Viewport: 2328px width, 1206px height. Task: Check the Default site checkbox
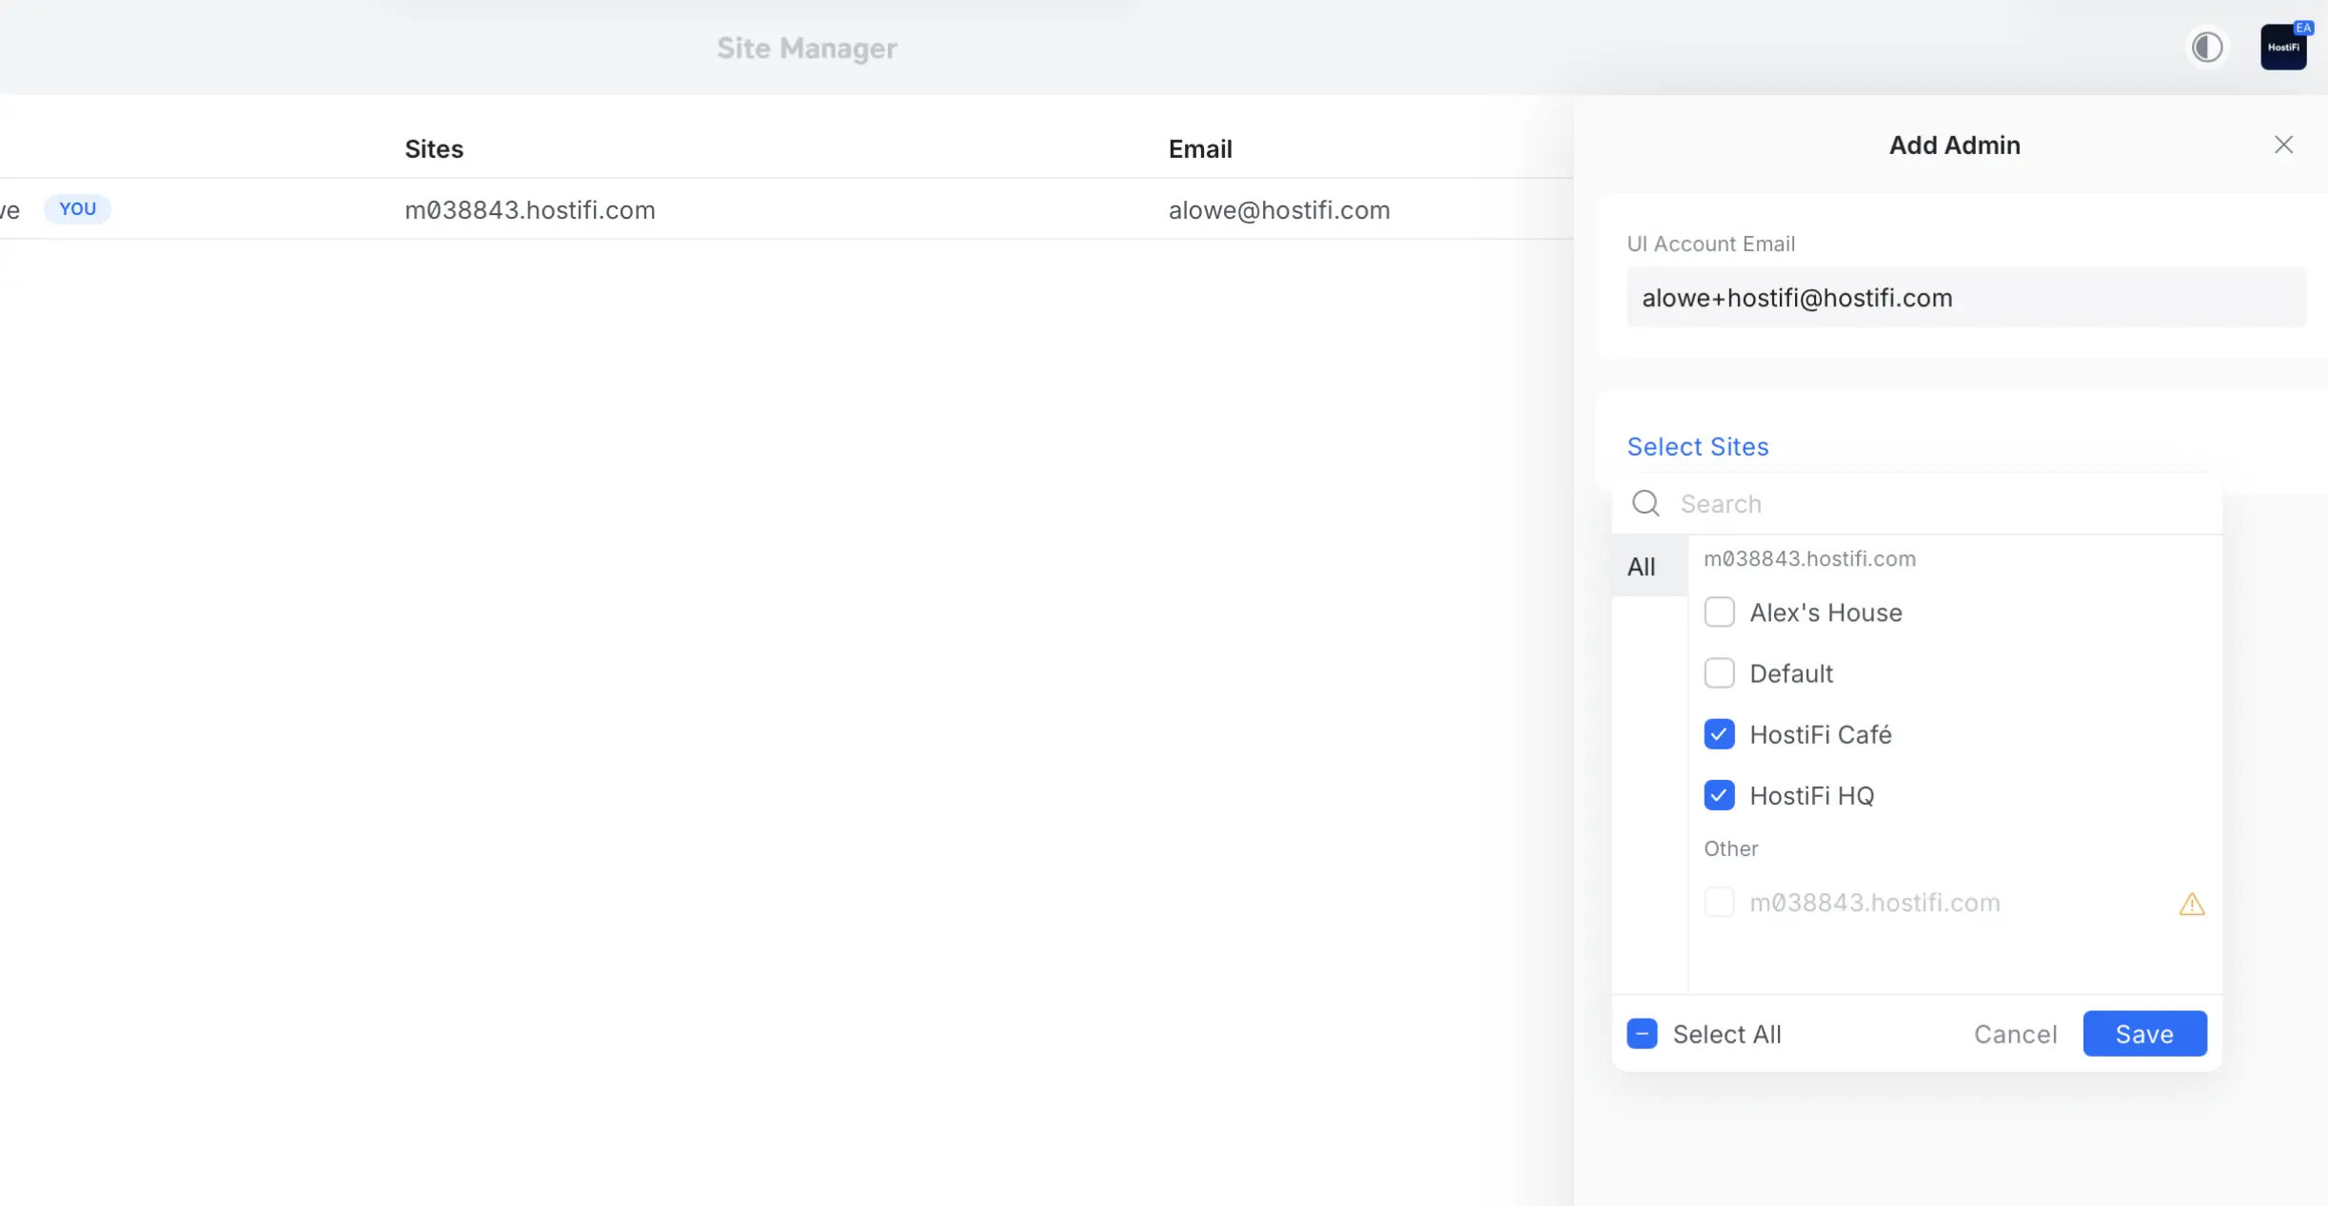coord(1719,673)
